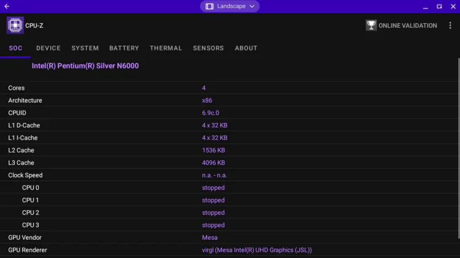Click the GPU Renderer label
This screenshot has height=258, width=460.
pyautogui.click(x=28, y=250)
